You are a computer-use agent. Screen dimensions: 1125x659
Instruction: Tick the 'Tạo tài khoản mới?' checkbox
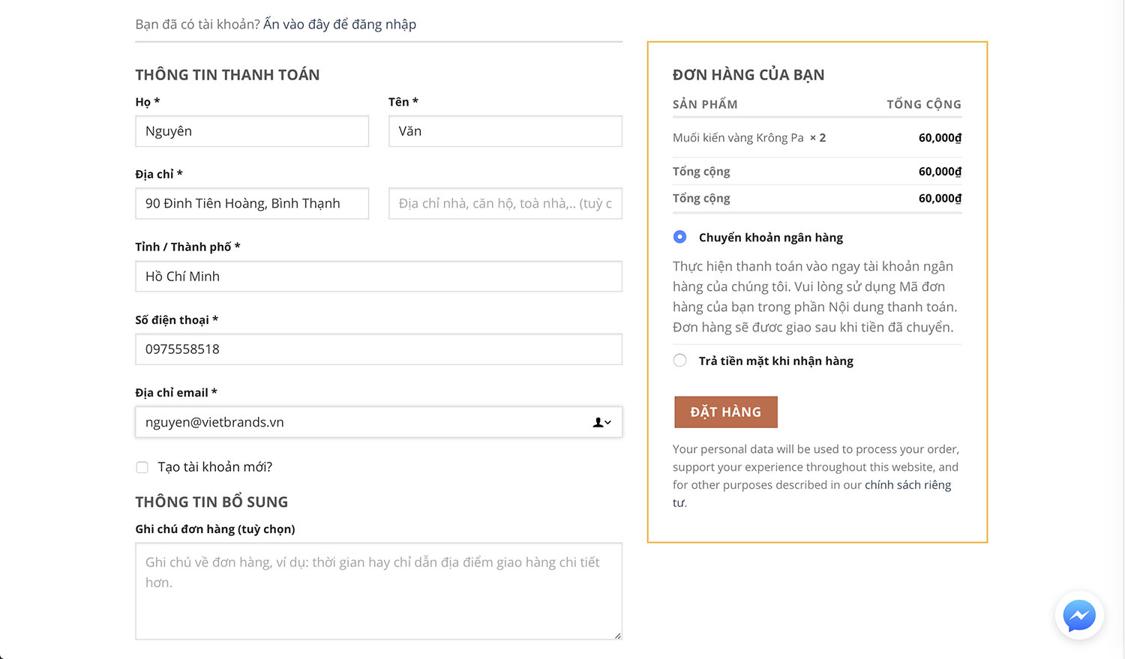142,467
